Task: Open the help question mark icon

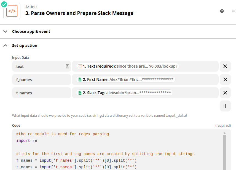Action: click(x=222, y=11)
